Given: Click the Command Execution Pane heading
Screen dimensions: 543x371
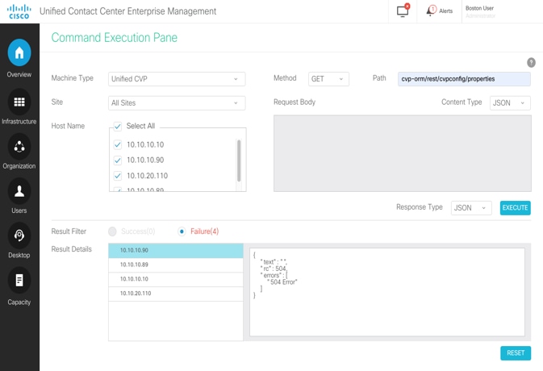Looking at the screenshot, I should click(115, 37).
